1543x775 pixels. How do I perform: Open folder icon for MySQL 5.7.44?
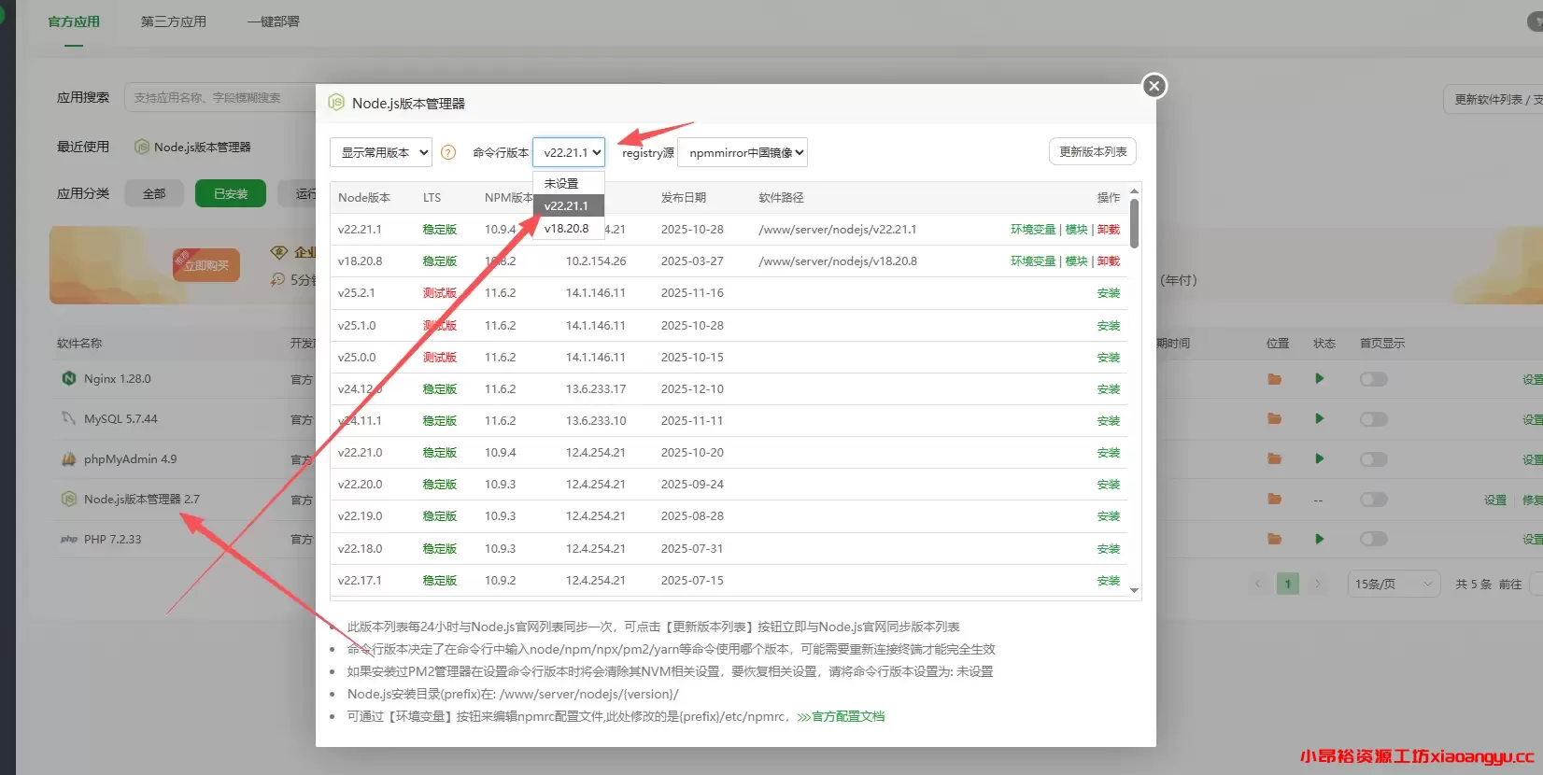[x=1274, y=419]
